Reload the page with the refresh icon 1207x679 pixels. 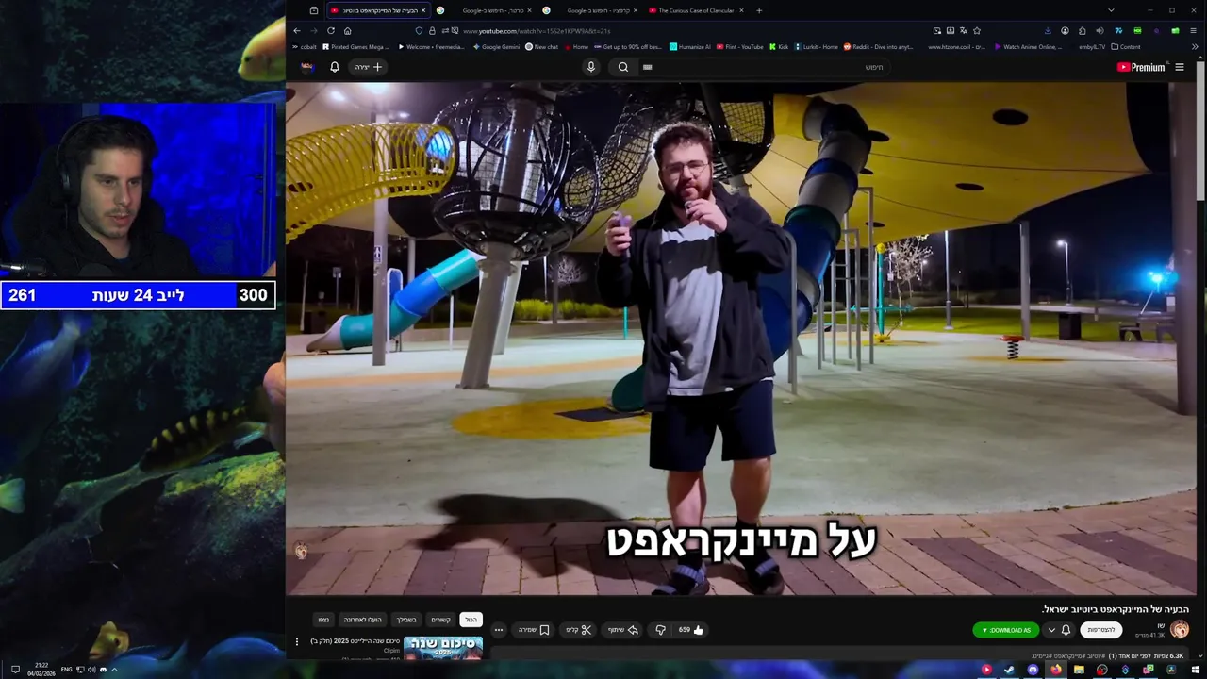[x=331, y=30]
